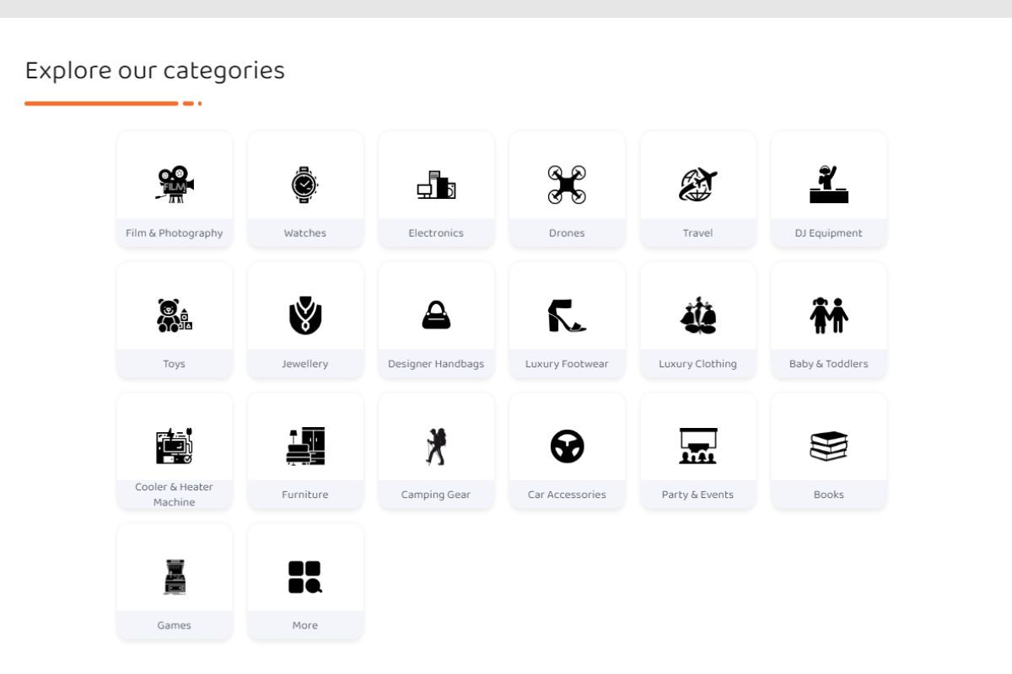
Task: Open the Drones quadcopter icon
Action: (567, 185)
